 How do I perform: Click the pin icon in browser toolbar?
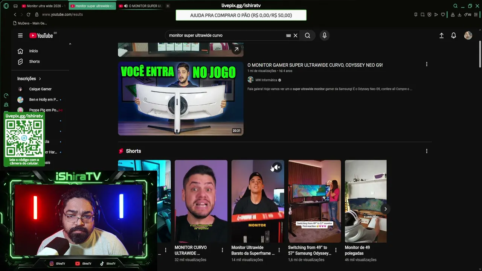(416, 15)
